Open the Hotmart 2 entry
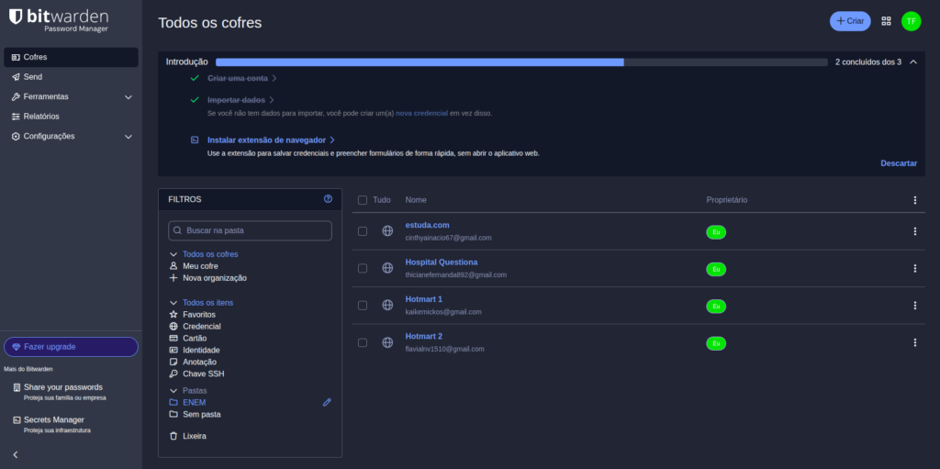 point(423,337)
